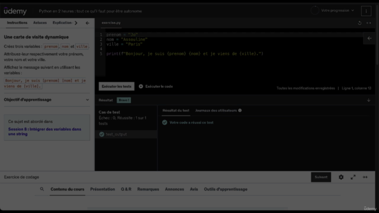Select the exercise.py file tab
379x213 pixels.
coord(111,22)
